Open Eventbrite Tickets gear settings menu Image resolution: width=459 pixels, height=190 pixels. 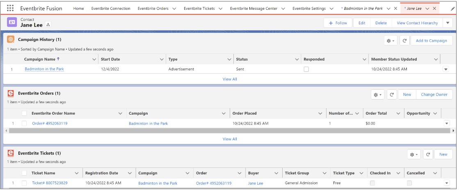coord(413,154)
